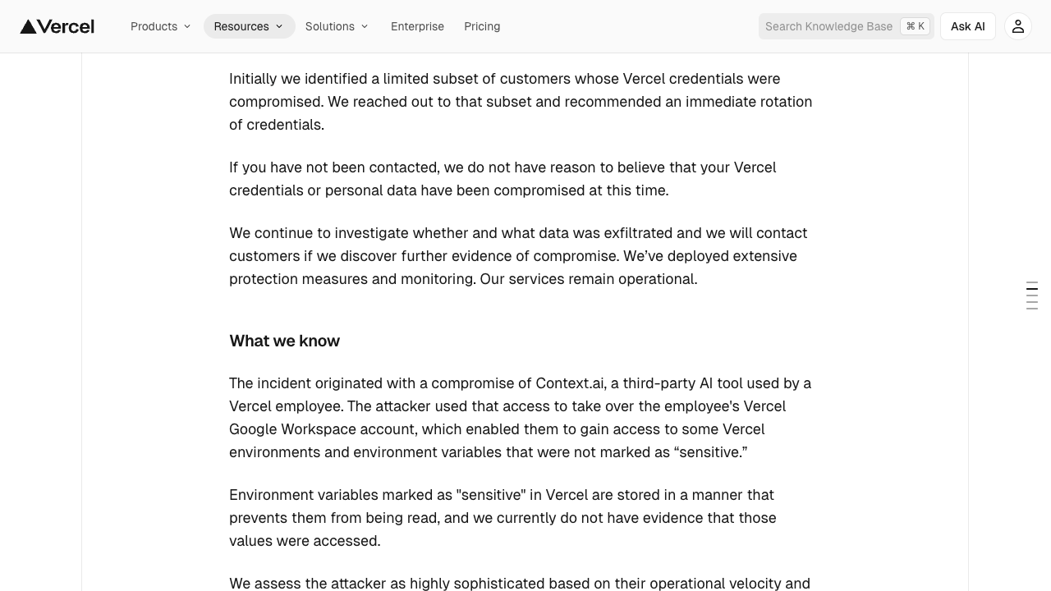Image resolution: width=1051 pixels, height=591 pixels.
Task: Click the Ask AI button
Action: tap(967, 25)
